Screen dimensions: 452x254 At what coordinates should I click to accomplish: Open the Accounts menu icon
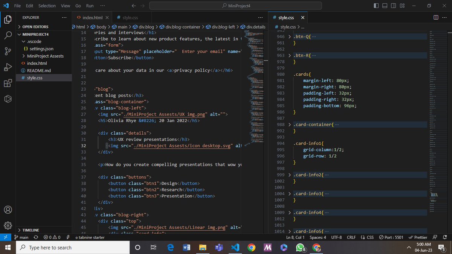click(8, 209)
